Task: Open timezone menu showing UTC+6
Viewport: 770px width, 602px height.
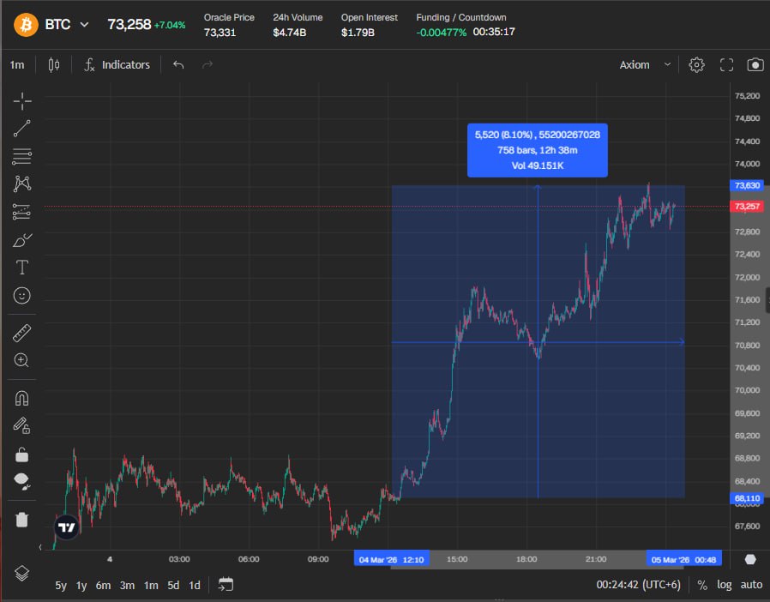Action: tap(639, 585)
